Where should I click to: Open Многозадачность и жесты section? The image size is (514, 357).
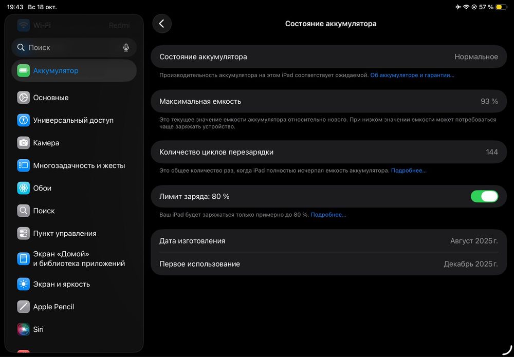coord(74,165)
